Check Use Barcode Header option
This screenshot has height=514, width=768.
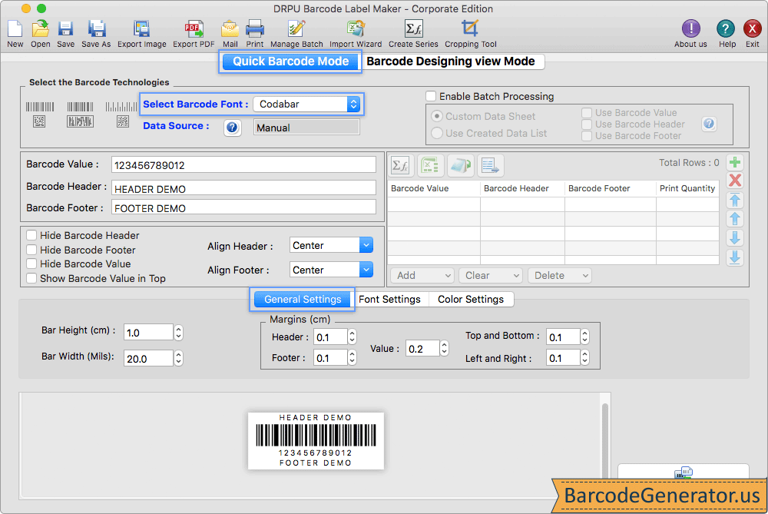click(x=586, y=124)
